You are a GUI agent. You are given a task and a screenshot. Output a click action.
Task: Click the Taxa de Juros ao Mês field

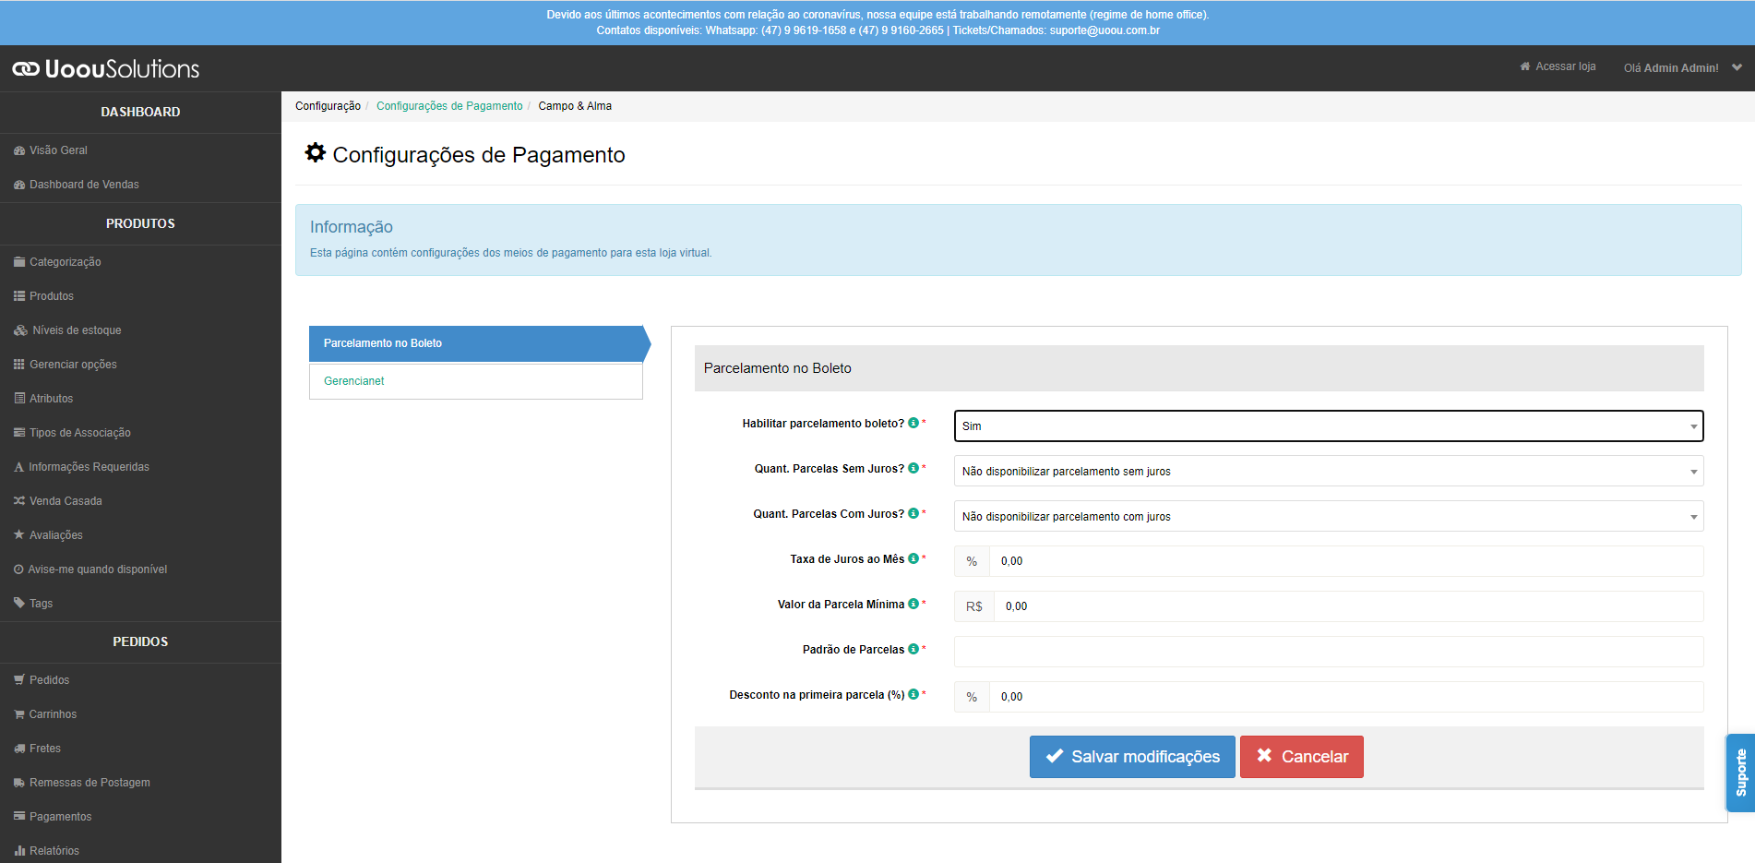pyautogui.click(x=1346, y=561)
